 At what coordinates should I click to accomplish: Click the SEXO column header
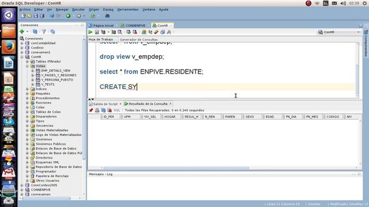pos(252,117)
